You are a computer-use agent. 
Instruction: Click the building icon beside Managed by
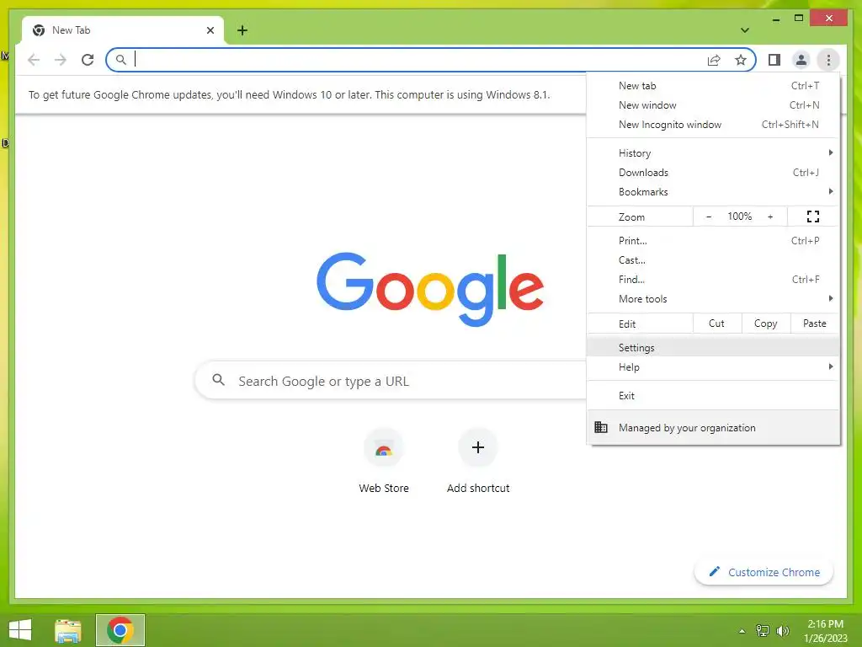click(601, 427)
